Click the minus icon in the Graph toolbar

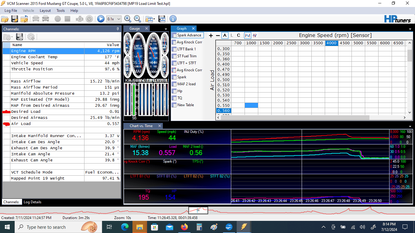click(x=218, y=35)
